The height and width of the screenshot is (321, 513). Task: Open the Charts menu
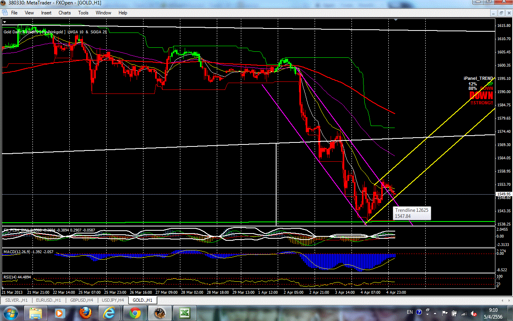pyautogui.click(x=65, y=13)
